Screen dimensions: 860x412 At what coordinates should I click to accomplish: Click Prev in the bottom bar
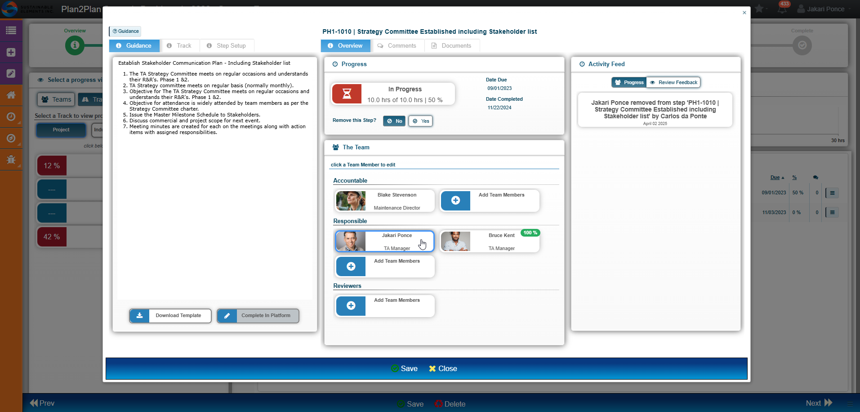42,403
